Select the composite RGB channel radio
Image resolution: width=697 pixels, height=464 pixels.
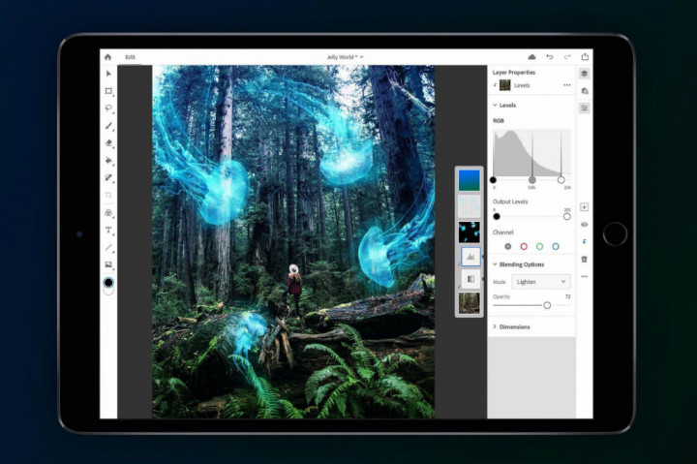pyautogui.click(x=507, y=246)
